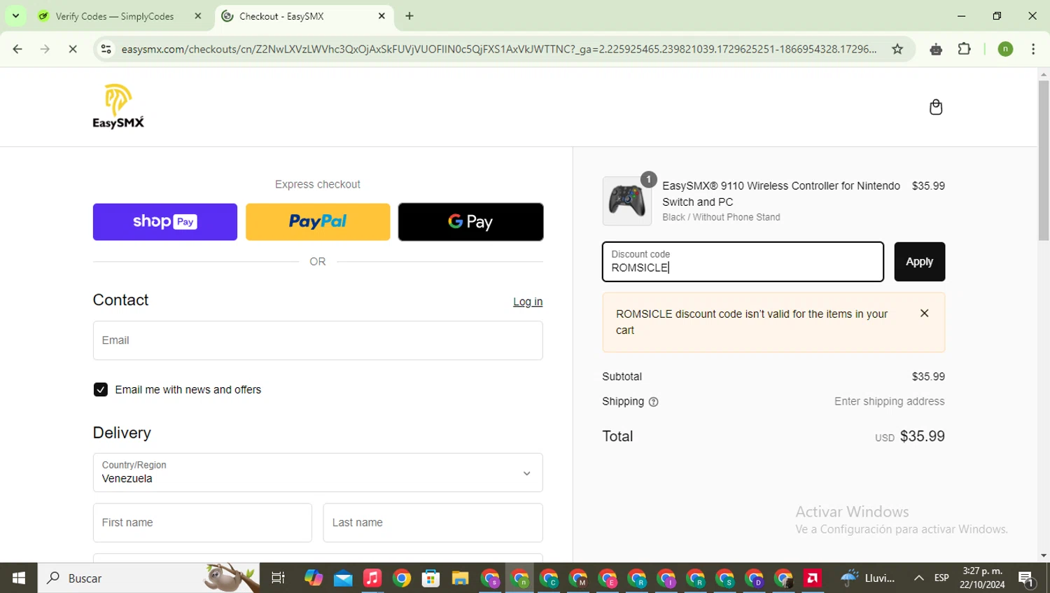Image resolution: width=1050 pixels, height=593 pixels.
Task: Focus the Discount code field
Action: point(743,262)
